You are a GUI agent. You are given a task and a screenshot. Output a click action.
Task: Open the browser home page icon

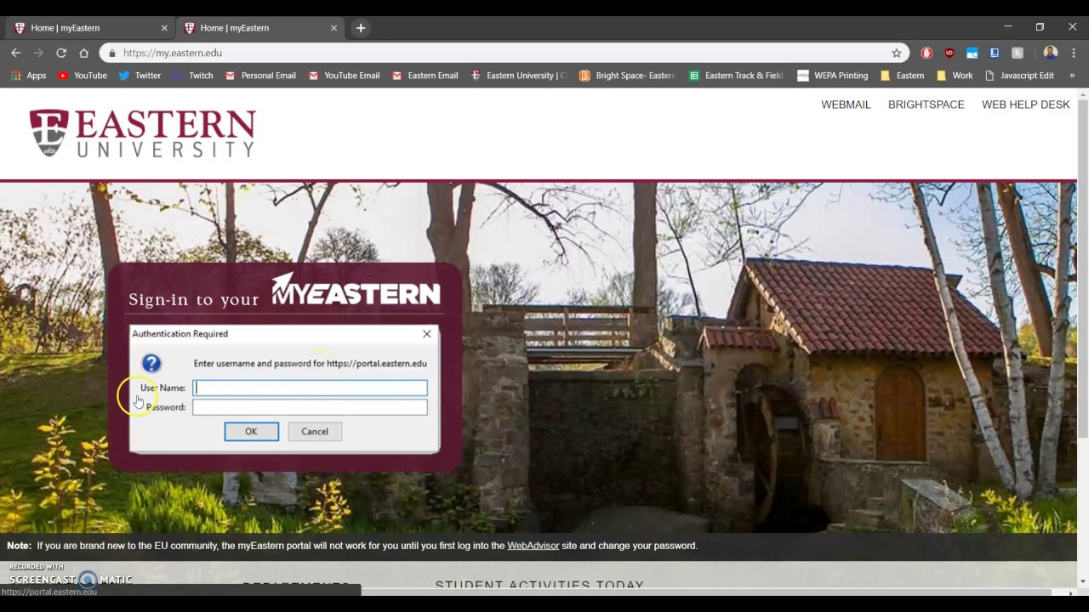pyautogui.click(x=83, y=53)
